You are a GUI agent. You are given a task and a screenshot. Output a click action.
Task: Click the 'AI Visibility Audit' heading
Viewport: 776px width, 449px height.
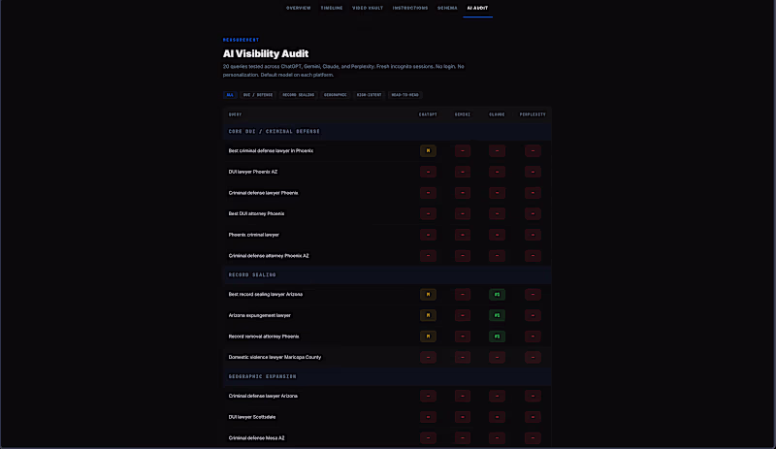coord(266,53)
